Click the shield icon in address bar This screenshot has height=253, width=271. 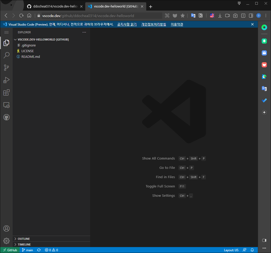175,16
